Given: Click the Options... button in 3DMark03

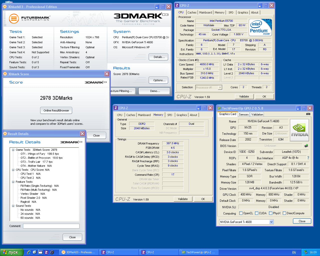Looking at the screenshot, I should point(158,80).
